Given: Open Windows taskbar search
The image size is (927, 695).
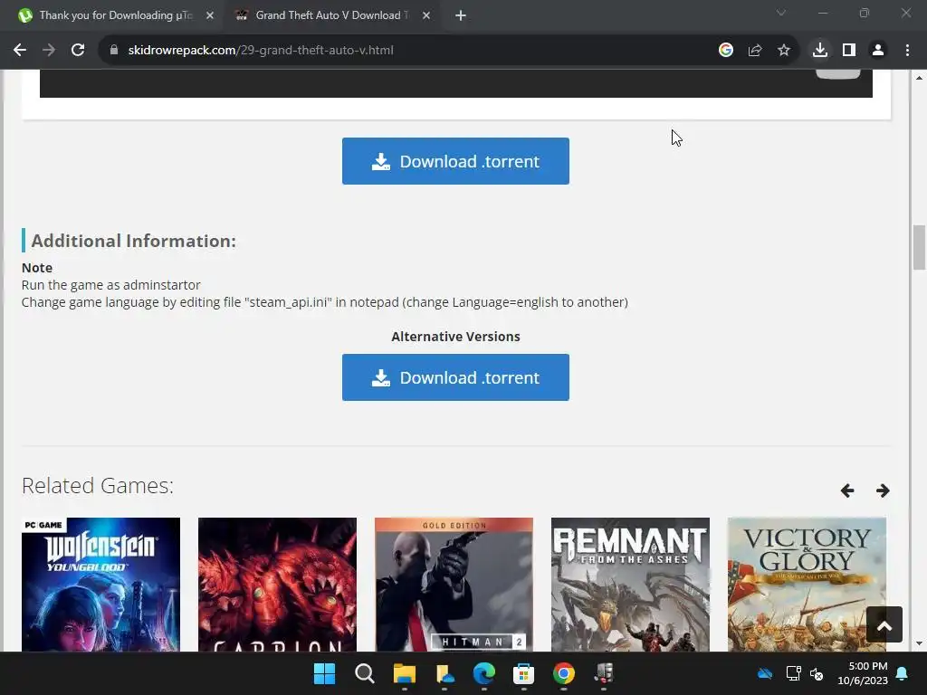Looking at the screenshot, I should (364, 673).
